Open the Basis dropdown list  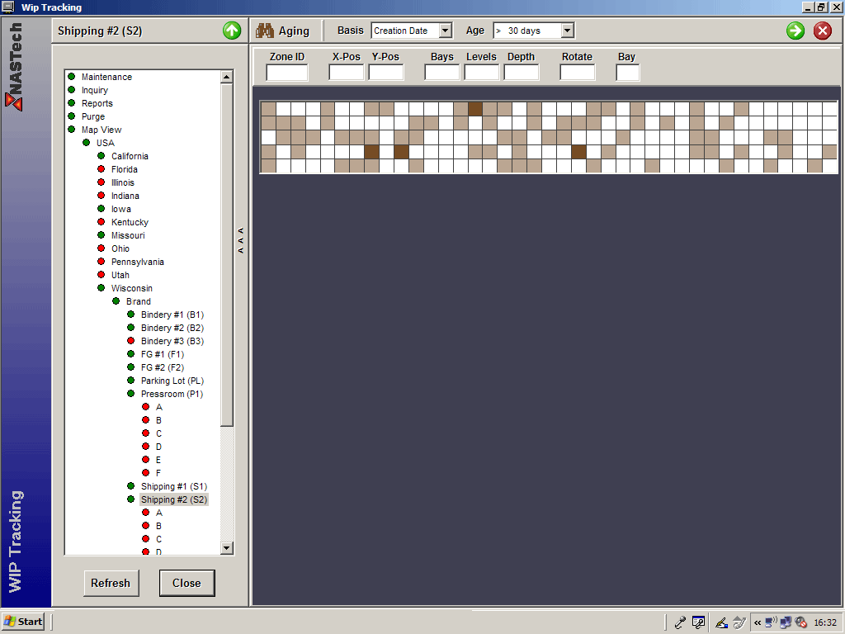[446, 31]
